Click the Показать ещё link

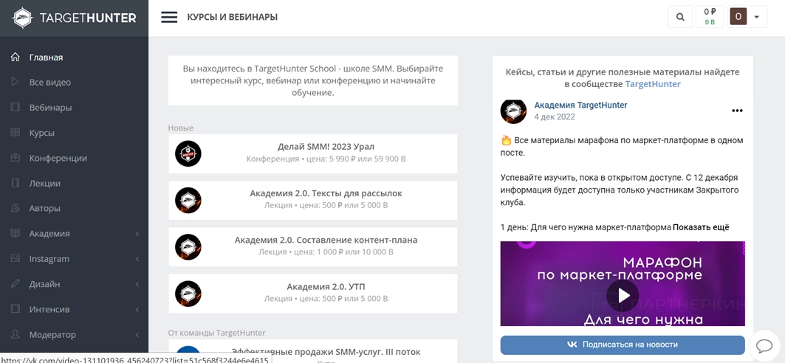701,227
